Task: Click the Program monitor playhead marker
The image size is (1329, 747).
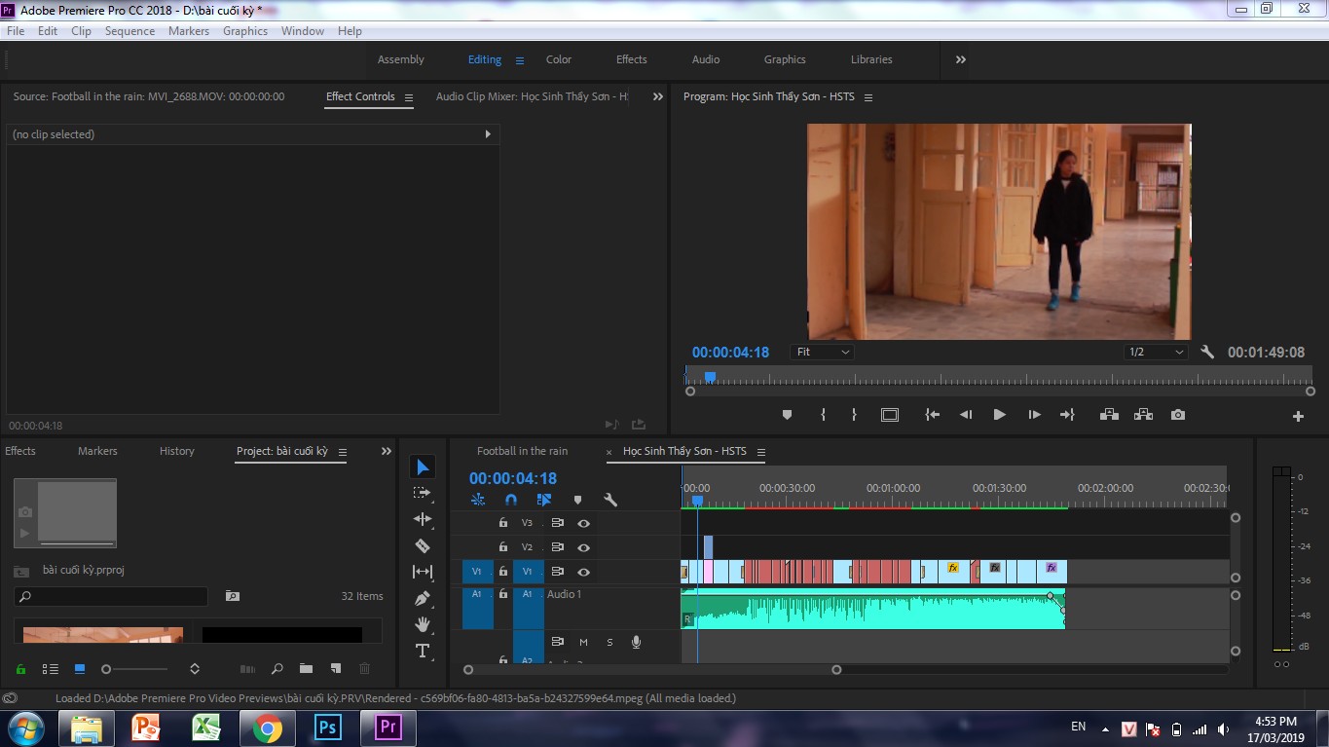Action: pos(710,377)
